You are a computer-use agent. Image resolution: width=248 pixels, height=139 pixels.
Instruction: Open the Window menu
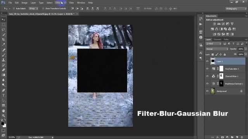coord(81,3)
